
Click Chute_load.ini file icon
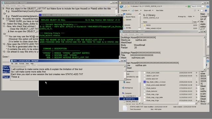(x=144, y=88)
